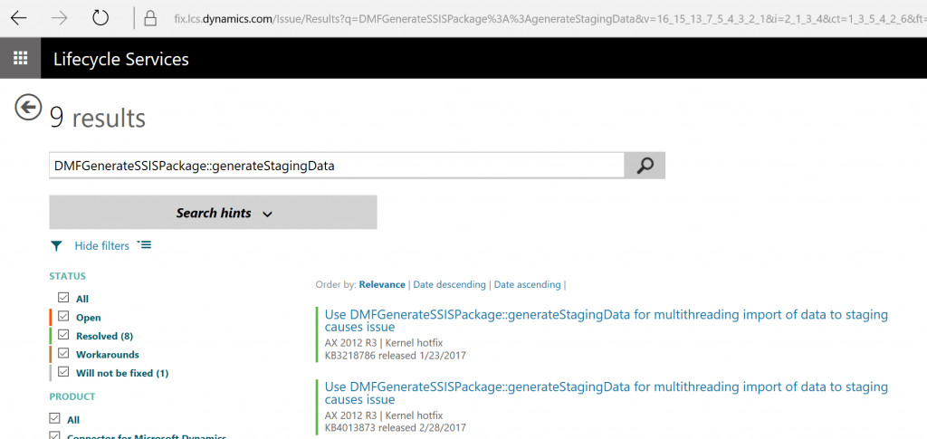Click the circled back arrow beside results

coord(28,108)
